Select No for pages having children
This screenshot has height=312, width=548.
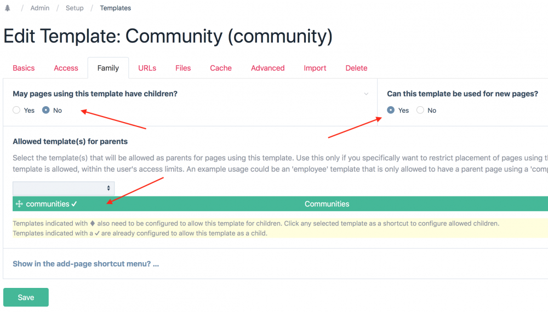click(46, 110)
